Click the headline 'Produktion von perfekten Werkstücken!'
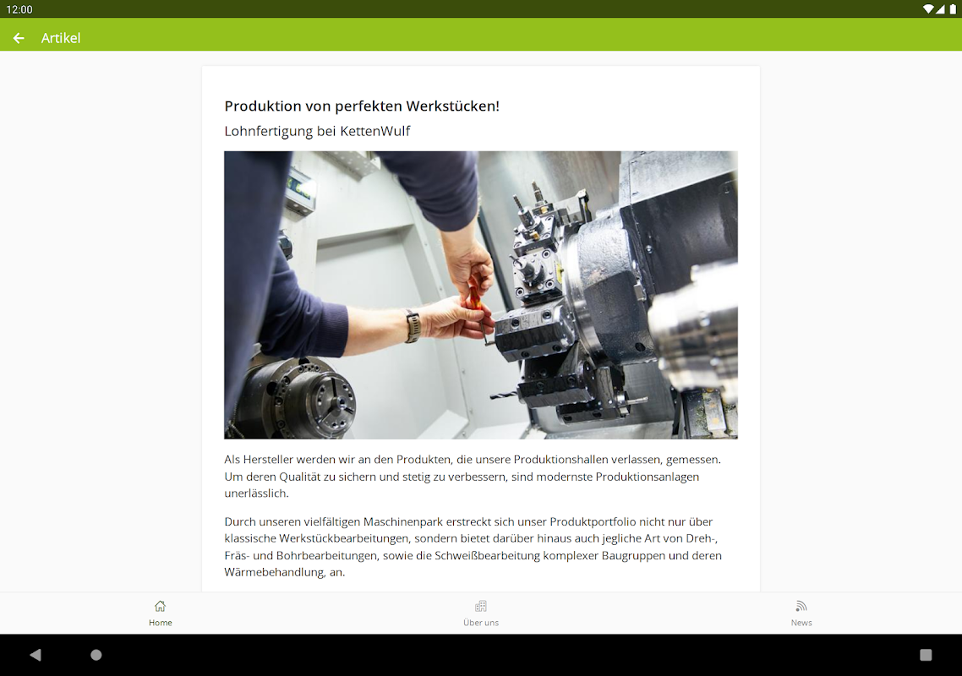 click(x=362, y=106)
